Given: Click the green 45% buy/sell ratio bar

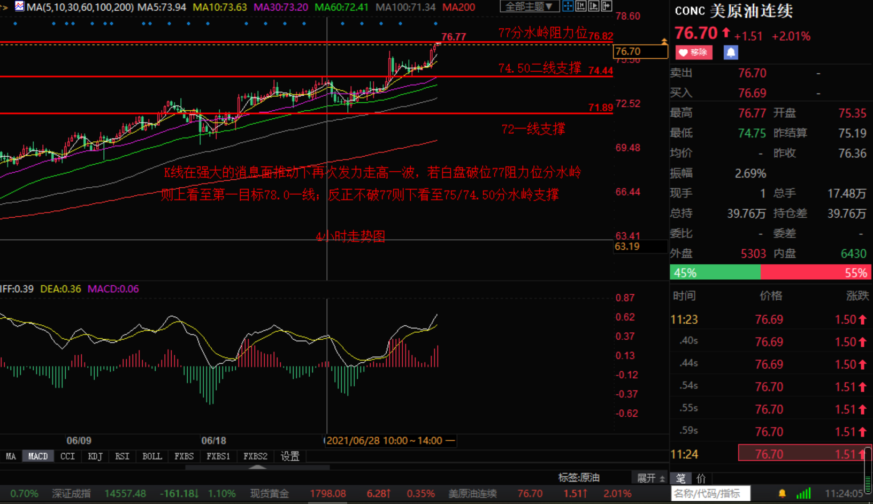Looking at the screenshot, I should point(715,273).
